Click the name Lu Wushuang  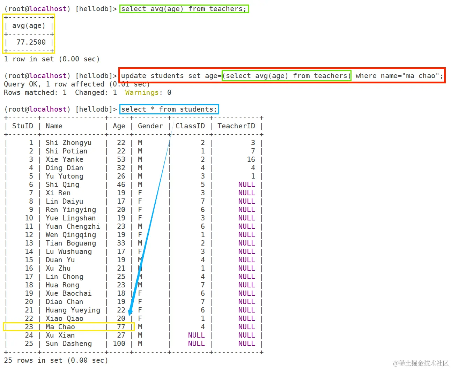pyautogui.click(x=68, y=251)
